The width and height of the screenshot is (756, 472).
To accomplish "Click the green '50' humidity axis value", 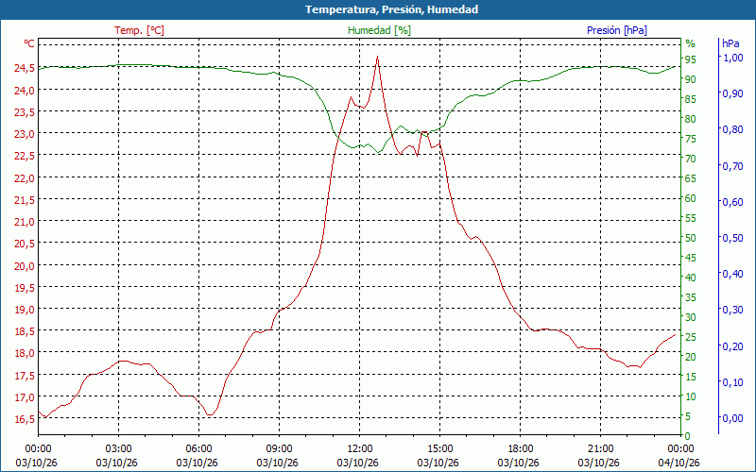I will click(691, 238).
